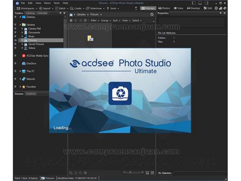The width and height of the screenshot is (241, 181).
Task: Toggle middle pane layout icon in title bar
Action: pos(200,3)
